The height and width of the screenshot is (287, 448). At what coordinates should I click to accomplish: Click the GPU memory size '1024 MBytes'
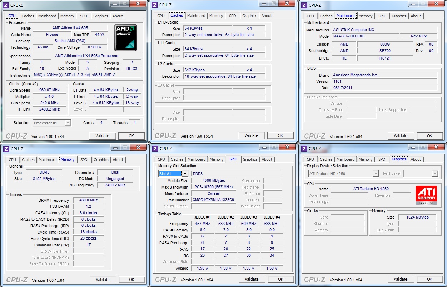pyautogui.click(x=417, y=217)
